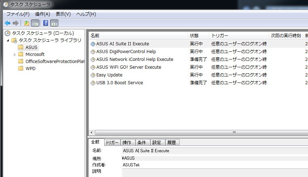Click the Up one level folder icon
This screenshot has width=308, height=177.
click(27, 23)
